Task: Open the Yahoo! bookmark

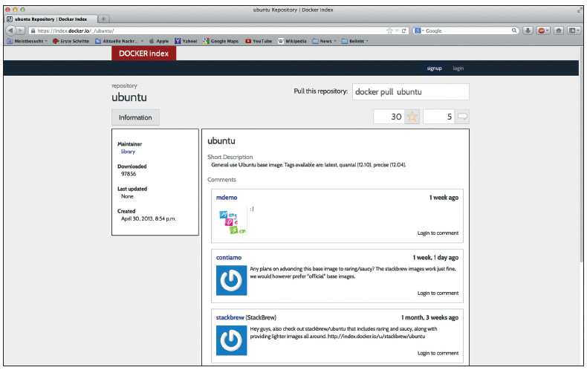Action: (186, 41)
